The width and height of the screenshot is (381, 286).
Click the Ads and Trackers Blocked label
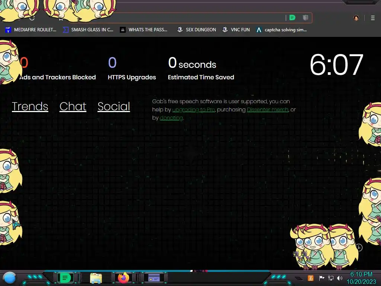(x=58, y=77)
